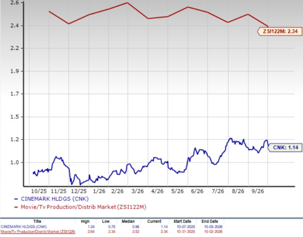Click the 1/26 x-axis label
The image size is (303, 237).
tap(99, 191)
